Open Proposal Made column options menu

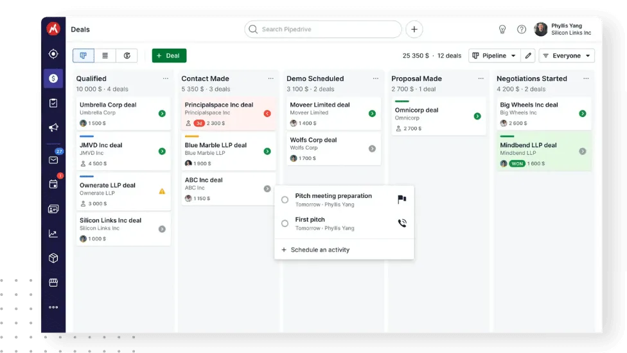[x=481, y=78]
